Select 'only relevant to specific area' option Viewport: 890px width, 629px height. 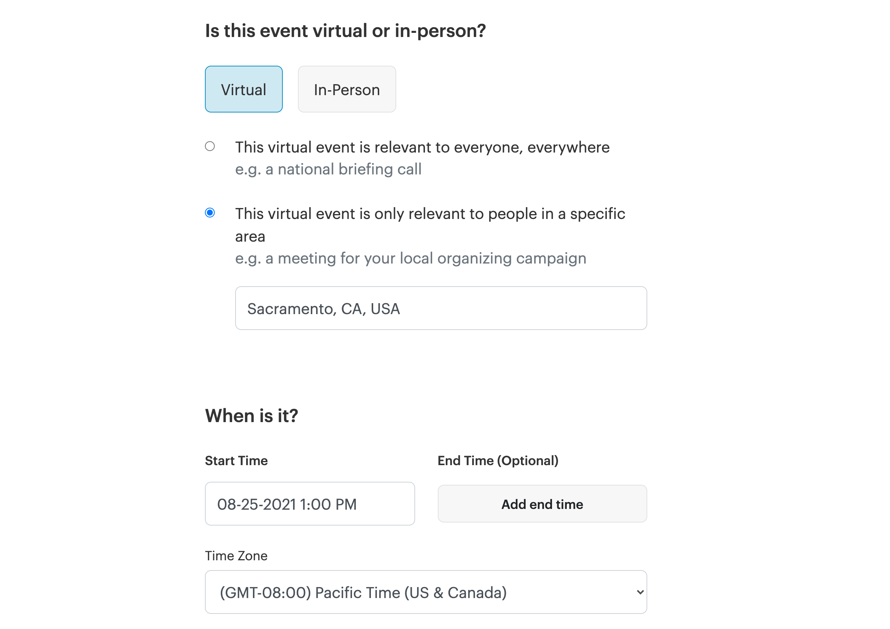point(210,213)
